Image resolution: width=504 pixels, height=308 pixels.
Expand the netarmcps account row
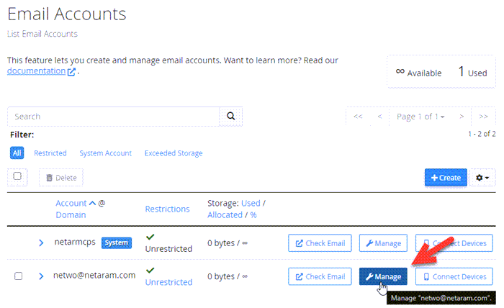pos(41,243)
